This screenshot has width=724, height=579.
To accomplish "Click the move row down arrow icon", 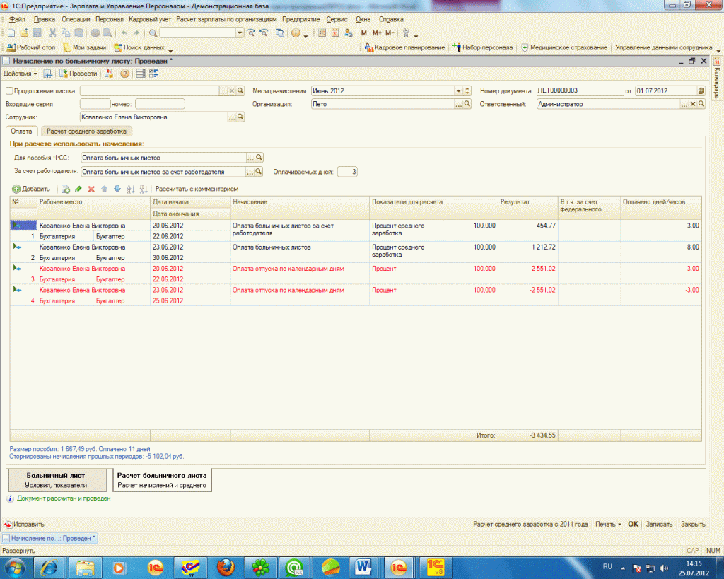I will tap(117, 189).
